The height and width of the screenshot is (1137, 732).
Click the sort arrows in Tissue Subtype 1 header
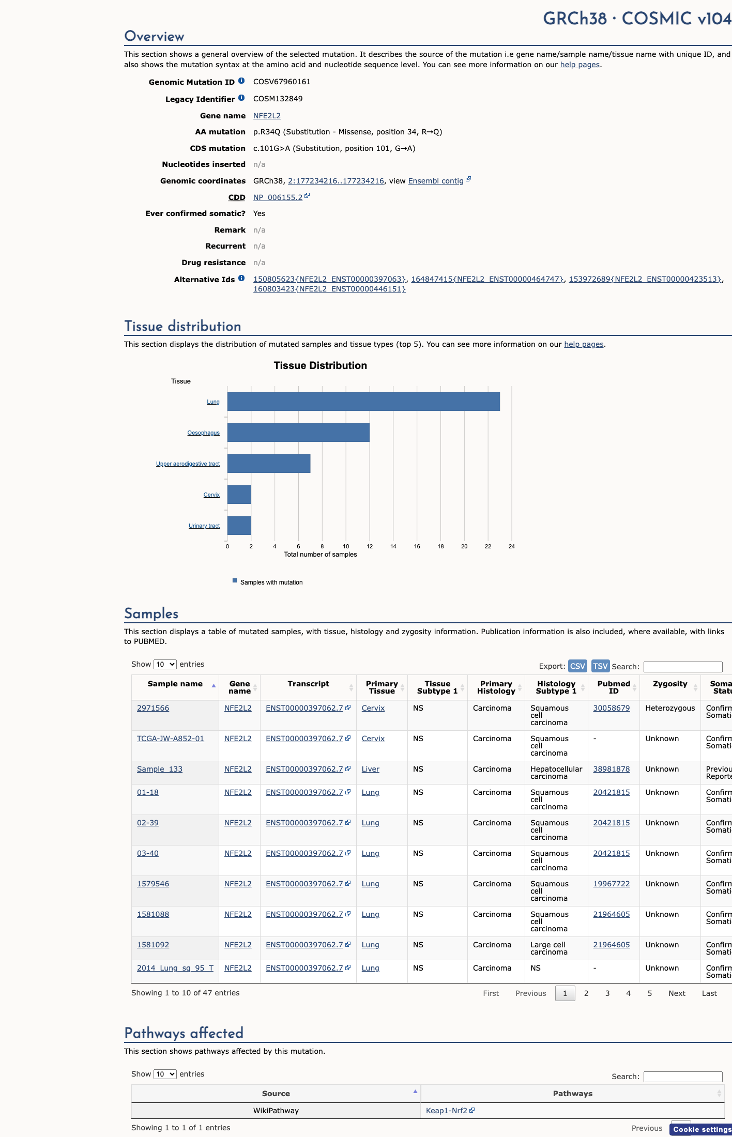pyautogui.click(x=462, y=687)
